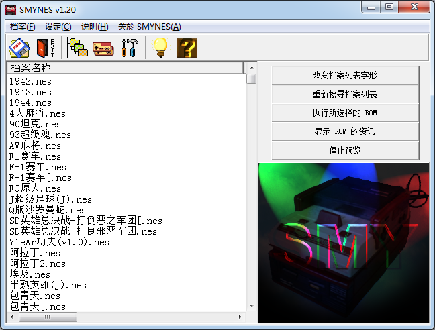
Task: Click the vertical scrollbar up arrow
Action: [x=252, y=68]
